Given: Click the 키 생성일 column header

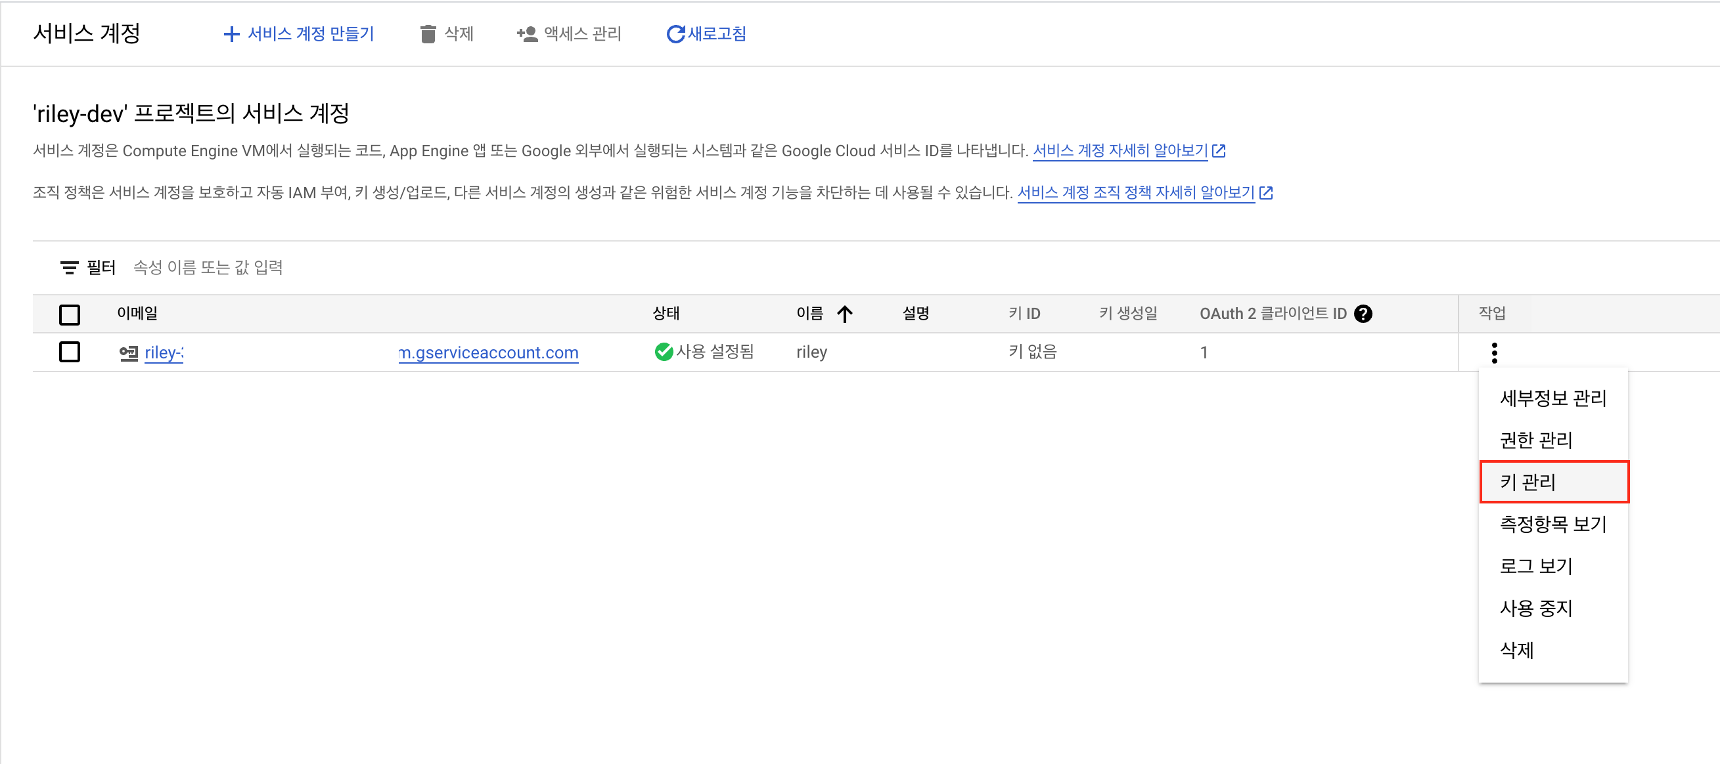Looking at the screenshot, I should click(x=1128, y=313).
